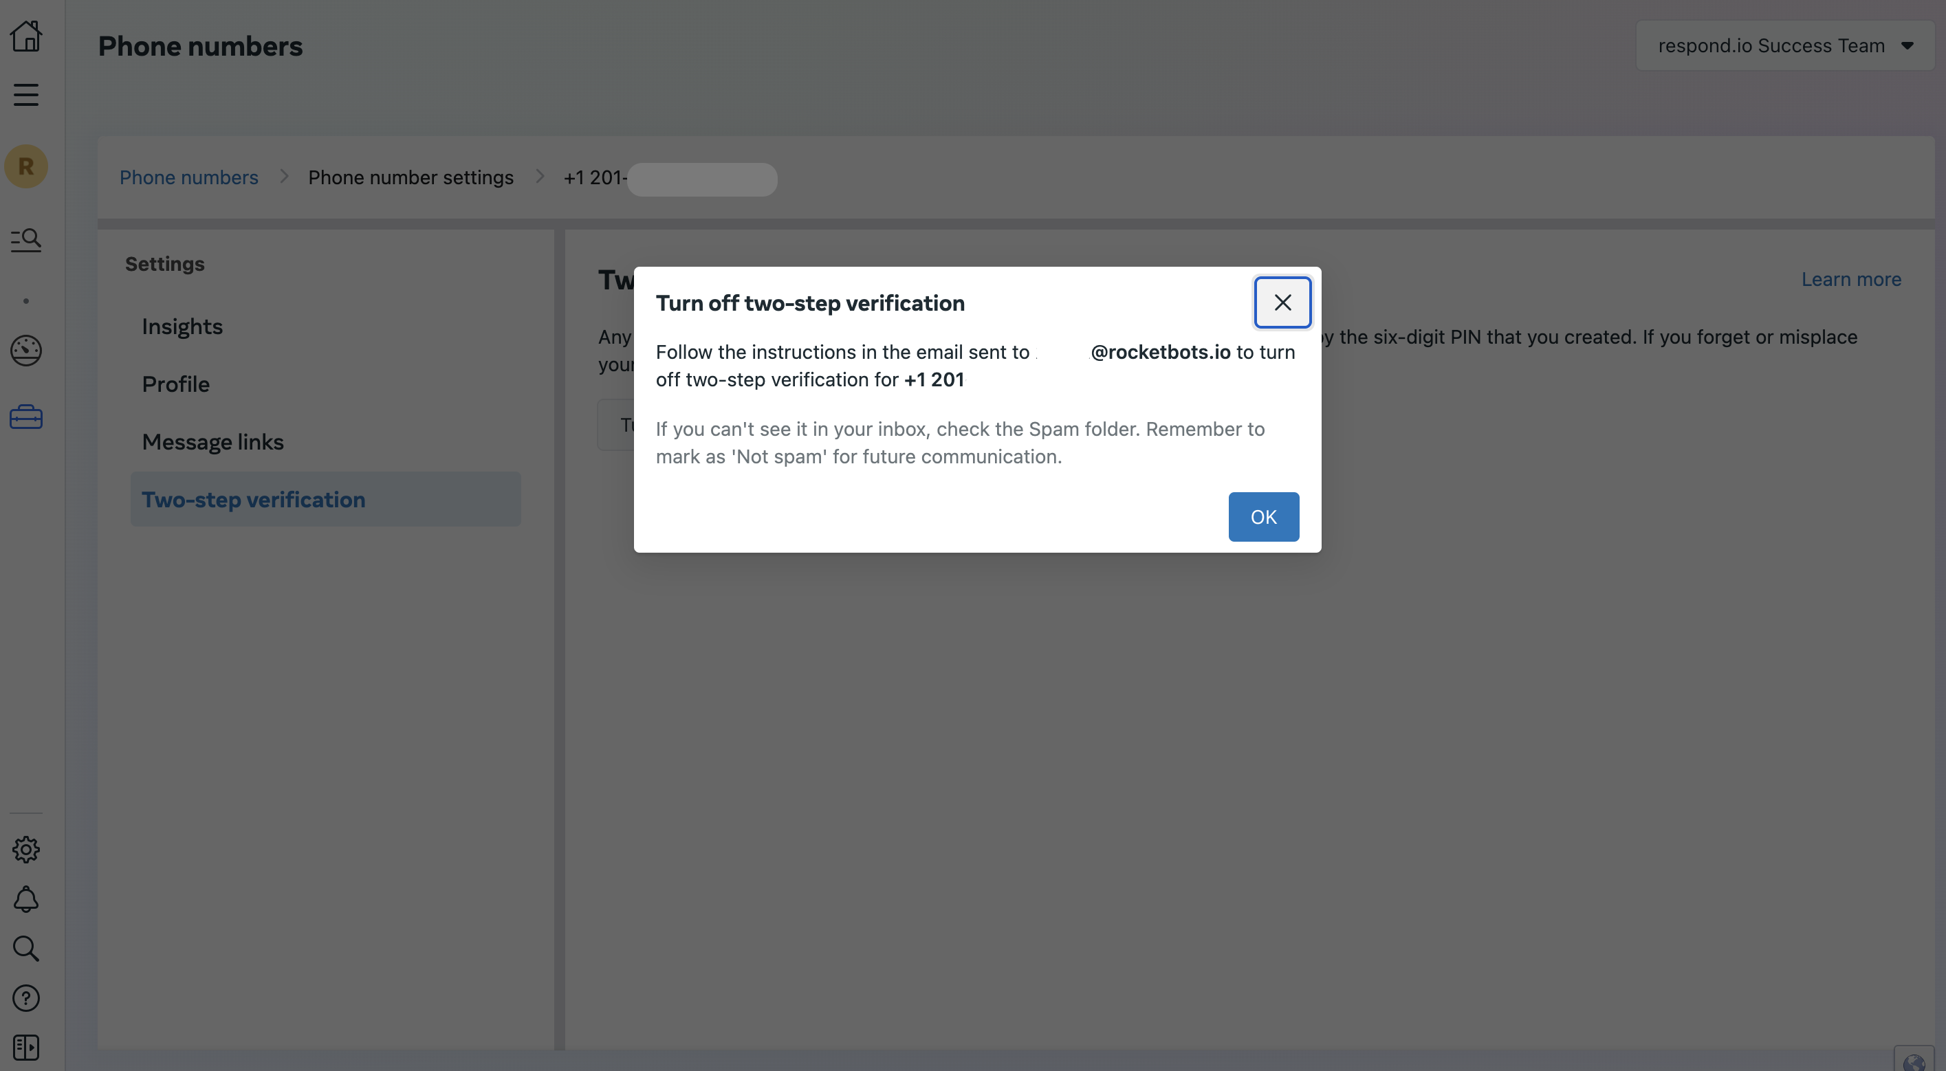Toggle the sidebar panel icon at bottom
Screen dimensions: 1946x1071
(x=26, y=1047)
